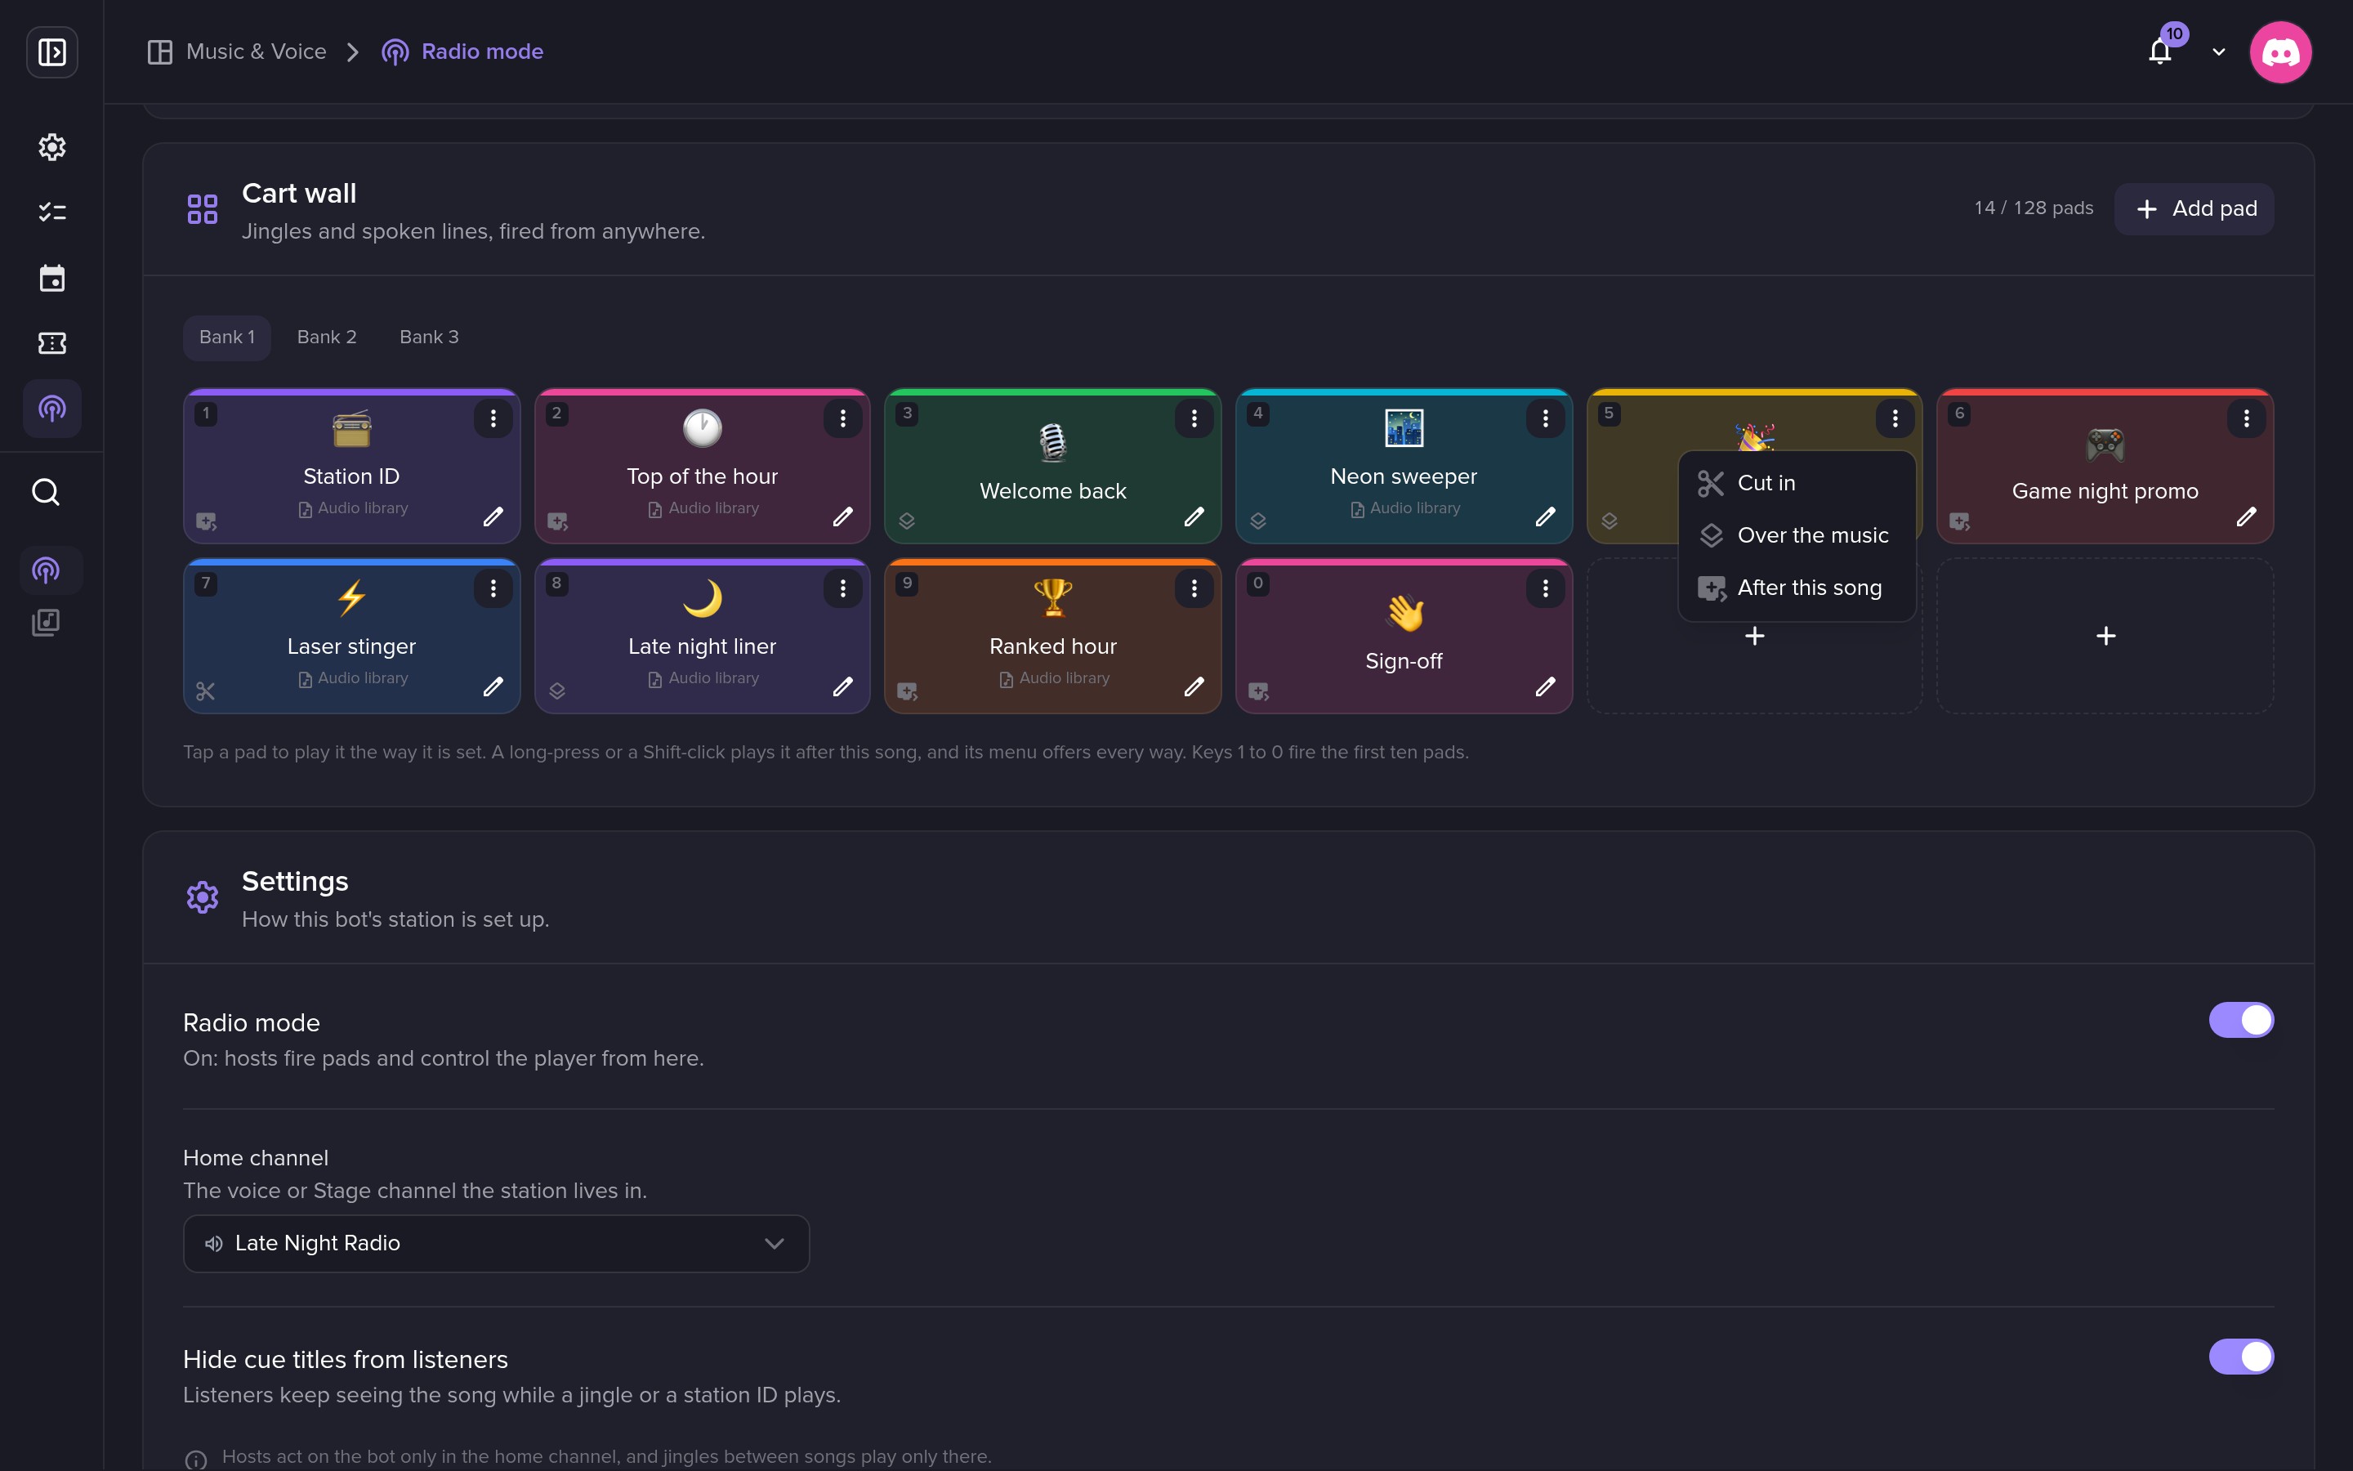Go to Music & Voice breadcrumb
The image size is (2353, 1471).
(237, 51)
